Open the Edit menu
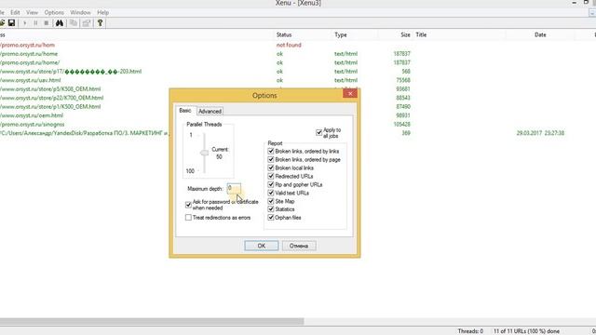 coord(15,12)
